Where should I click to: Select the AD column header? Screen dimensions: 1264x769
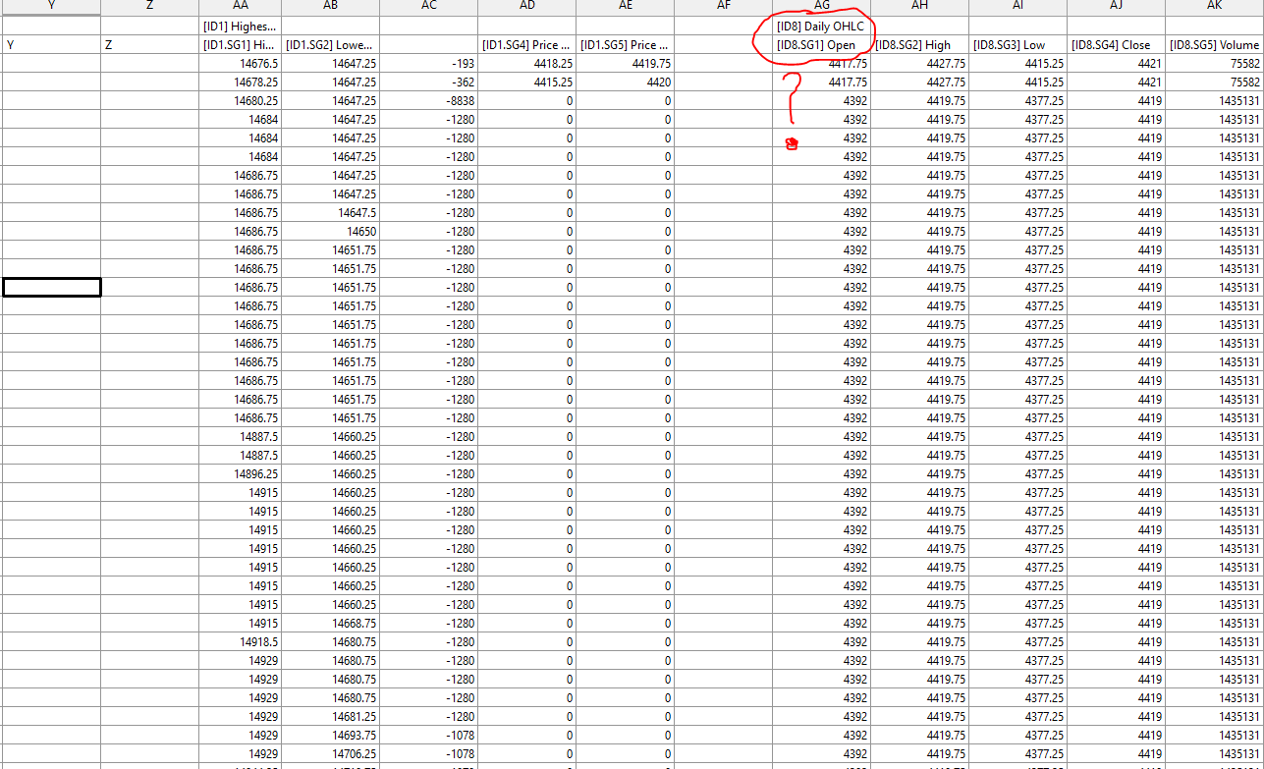pos(526,7)
